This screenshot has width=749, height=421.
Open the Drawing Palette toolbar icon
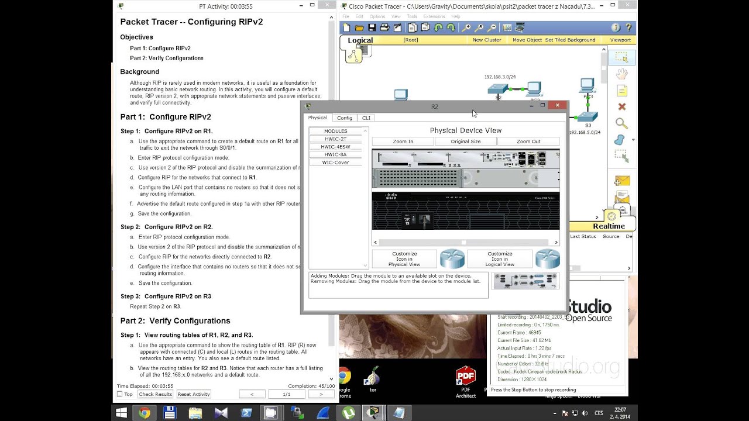[507, 27]
